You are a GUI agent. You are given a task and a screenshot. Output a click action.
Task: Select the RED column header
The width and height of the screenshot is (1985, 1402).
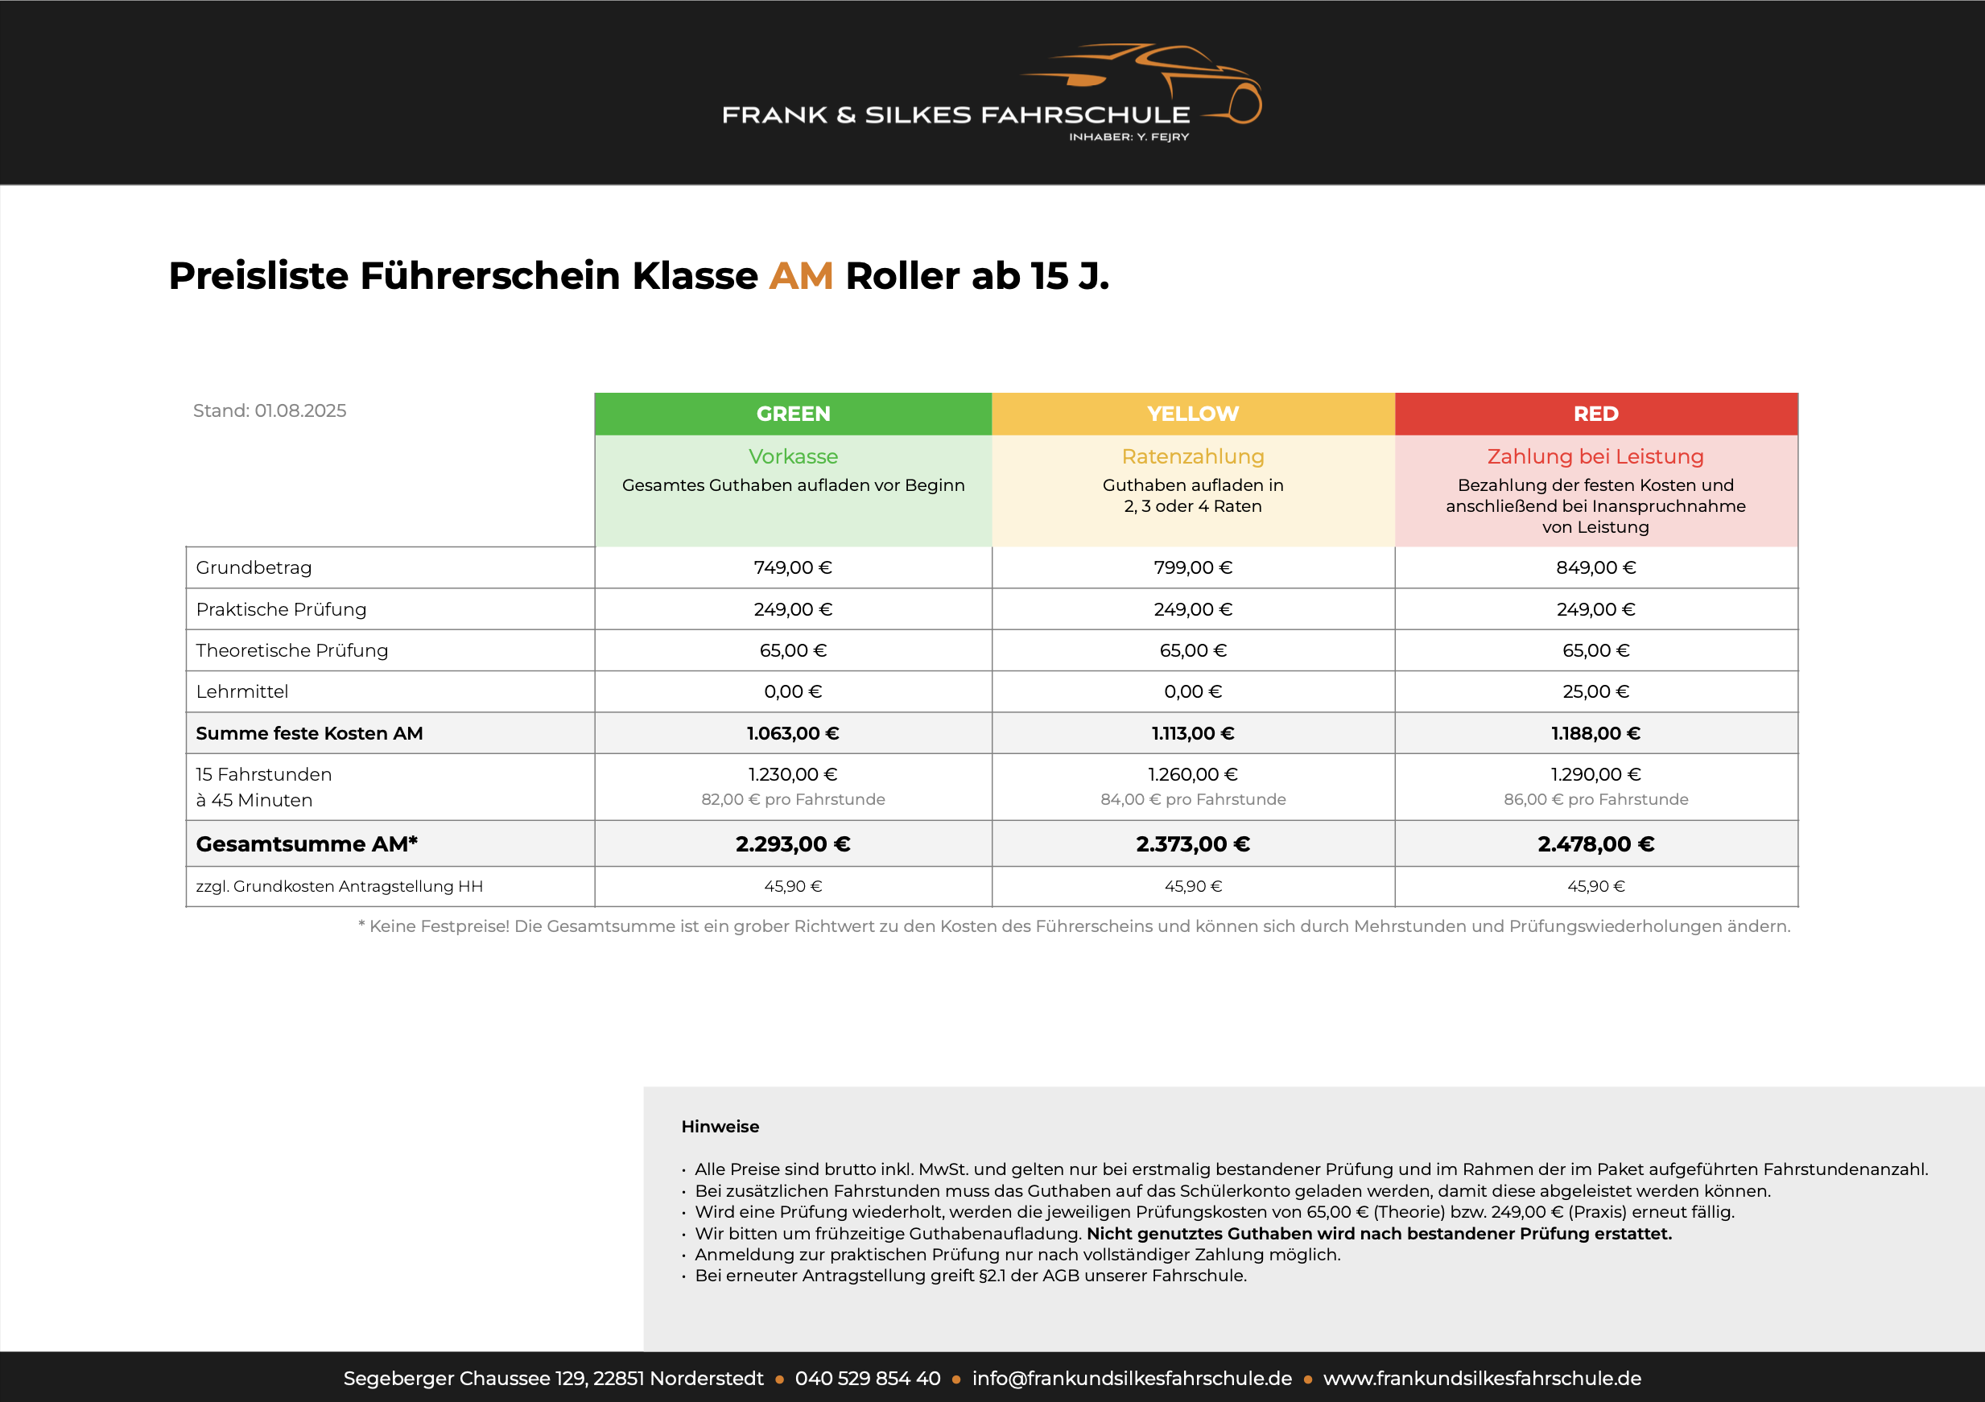1595,414
